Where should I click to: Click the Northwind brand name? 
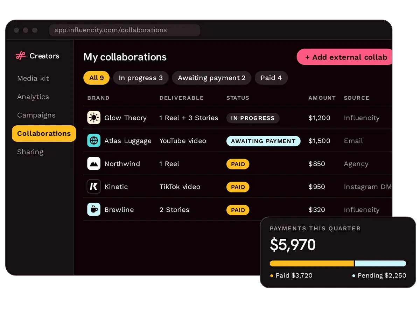pyautogui.click(x=122, y=164)
